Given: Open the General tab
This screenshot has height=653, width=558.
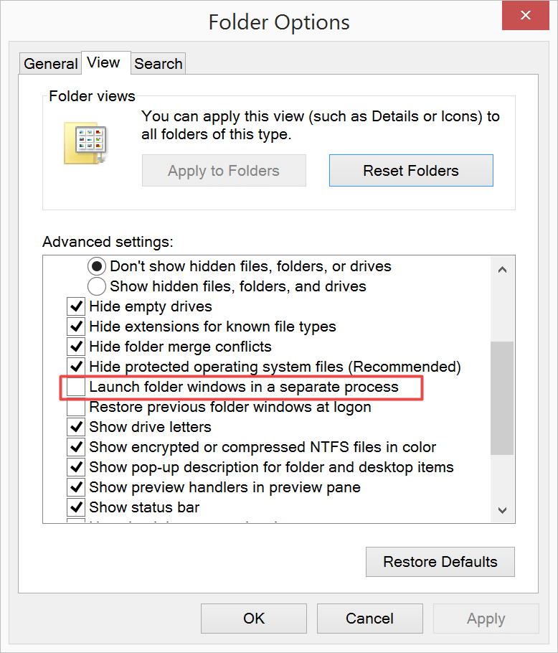Looking at the screenshot, I should pos(50,63).
